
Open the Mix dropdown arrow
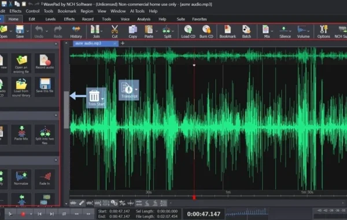coord(272,31)
